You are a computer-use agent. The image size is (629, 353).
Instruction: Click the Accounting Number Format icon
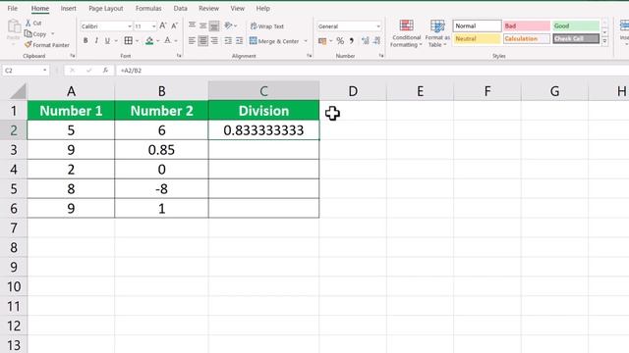click(x=322, y=41)
